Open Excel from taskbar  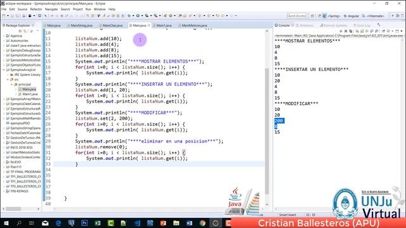[98, 223]
